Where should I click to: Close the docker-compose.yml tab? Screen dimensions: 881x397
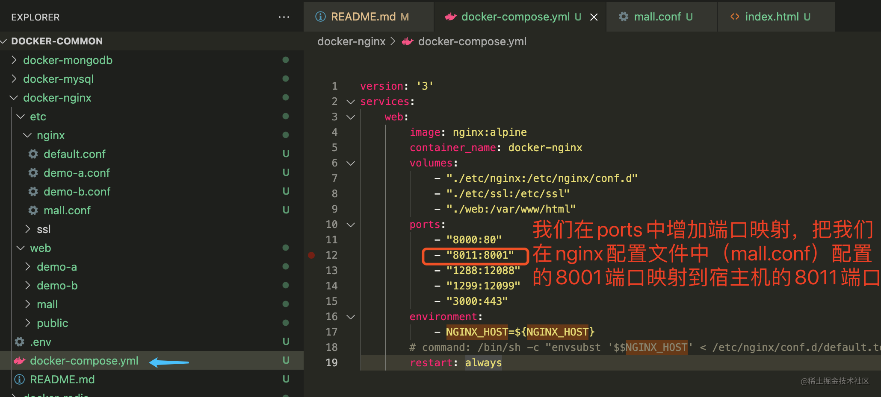click(x=594, y=17)
